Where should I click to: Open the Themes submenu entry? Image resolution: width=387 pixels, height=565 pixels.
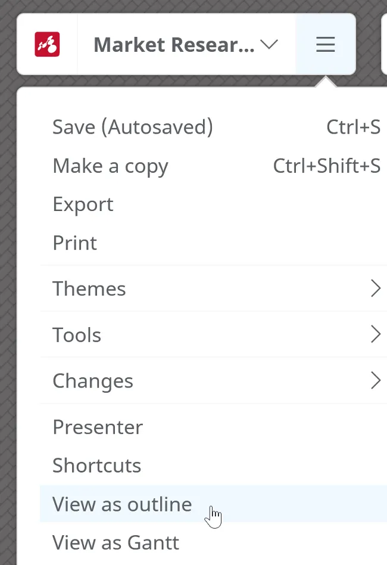point(89,288)
